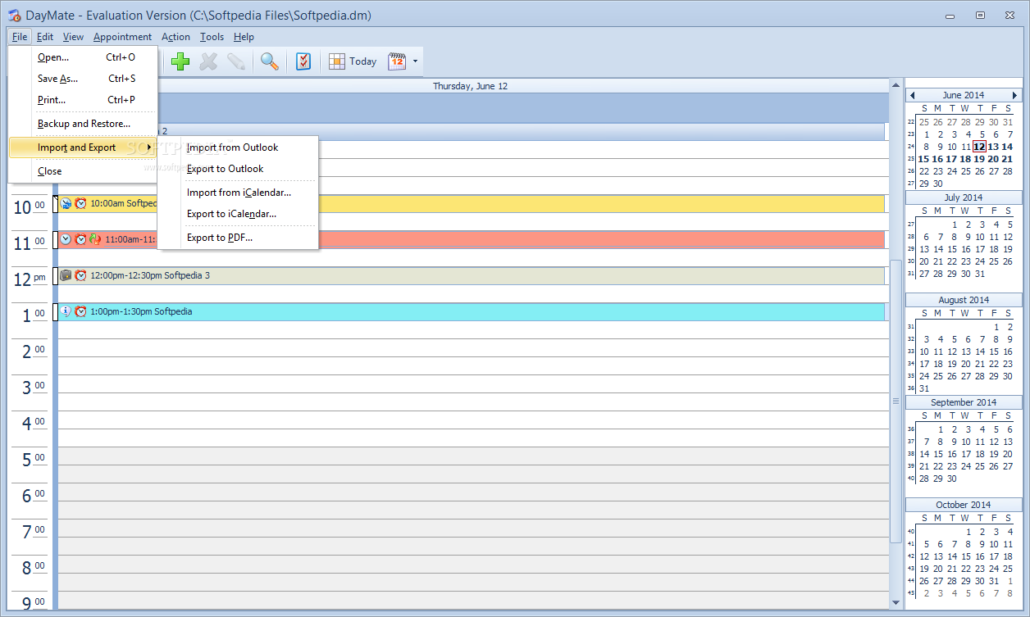Viewport: 1030px width, 617px height.
Task: Click the vertical scrollbar thumb of schedule
Action: click(x=896, y=402)
